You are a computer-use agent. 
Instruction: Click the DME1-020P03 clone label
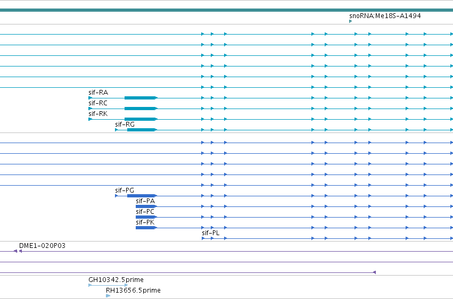coord(42,246)
